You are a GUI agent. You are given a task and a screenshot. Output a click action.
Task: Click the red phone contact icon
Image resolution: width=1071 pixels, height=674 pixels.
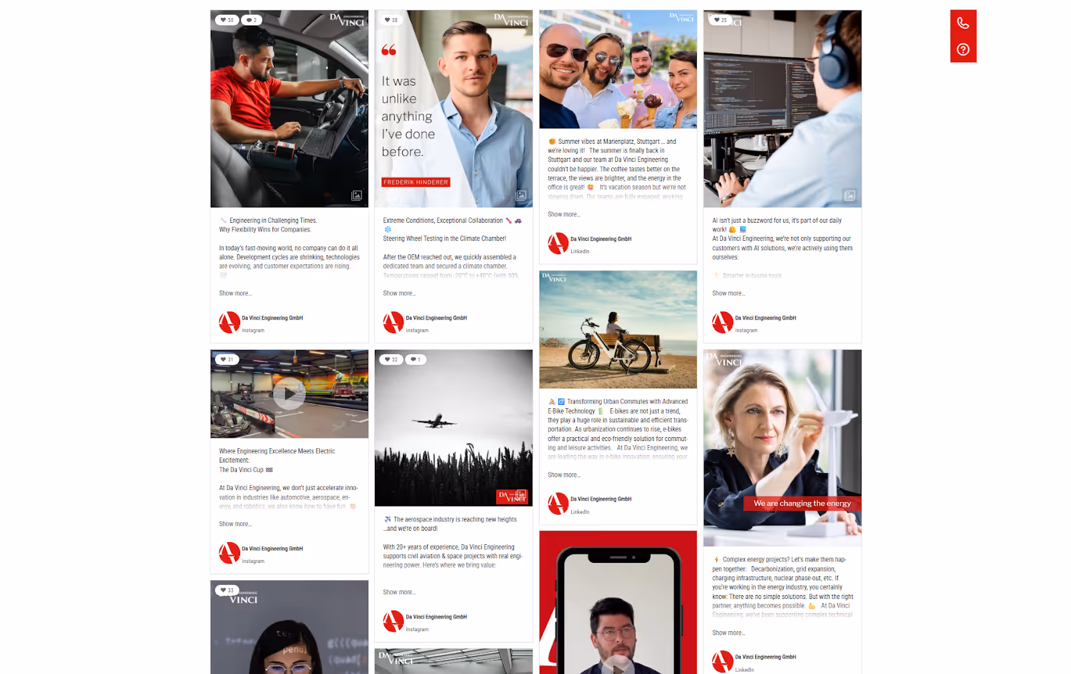pos(963,23)
